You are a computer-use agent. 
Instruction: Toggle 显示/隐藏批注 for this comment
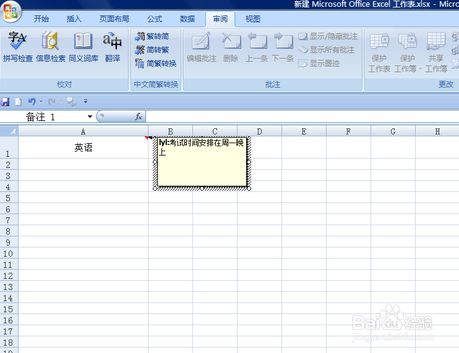click(328, 36)
